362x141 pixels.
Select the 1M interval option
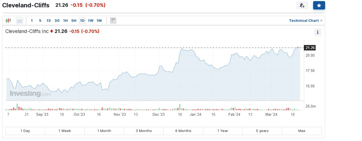[99, 20]
